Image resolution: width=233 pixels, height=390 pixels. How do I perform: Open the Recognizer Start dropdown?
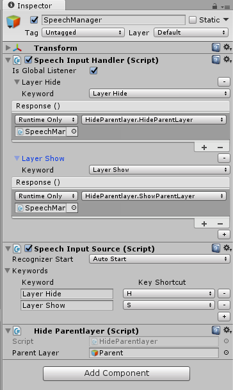click(159, 259)
